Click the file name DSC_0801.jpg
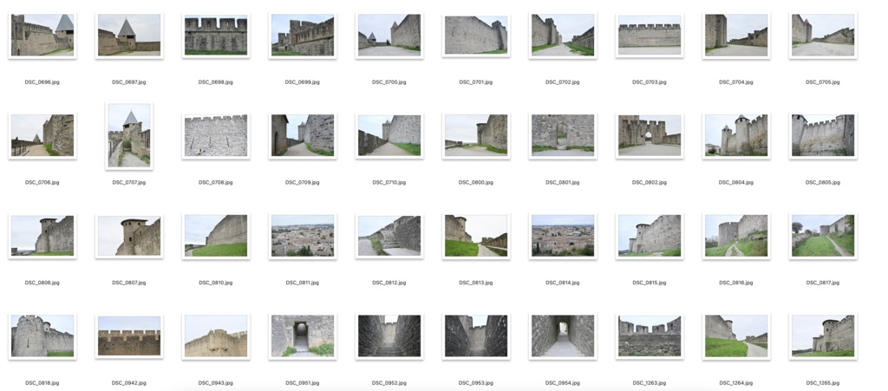Screen dimensions: 888x391 click(x=563, y=182)
